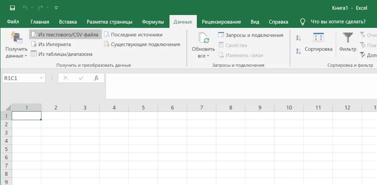The image size is (377, 185).
Task: Click the Undo arrow icon
Action: point(25,8)
